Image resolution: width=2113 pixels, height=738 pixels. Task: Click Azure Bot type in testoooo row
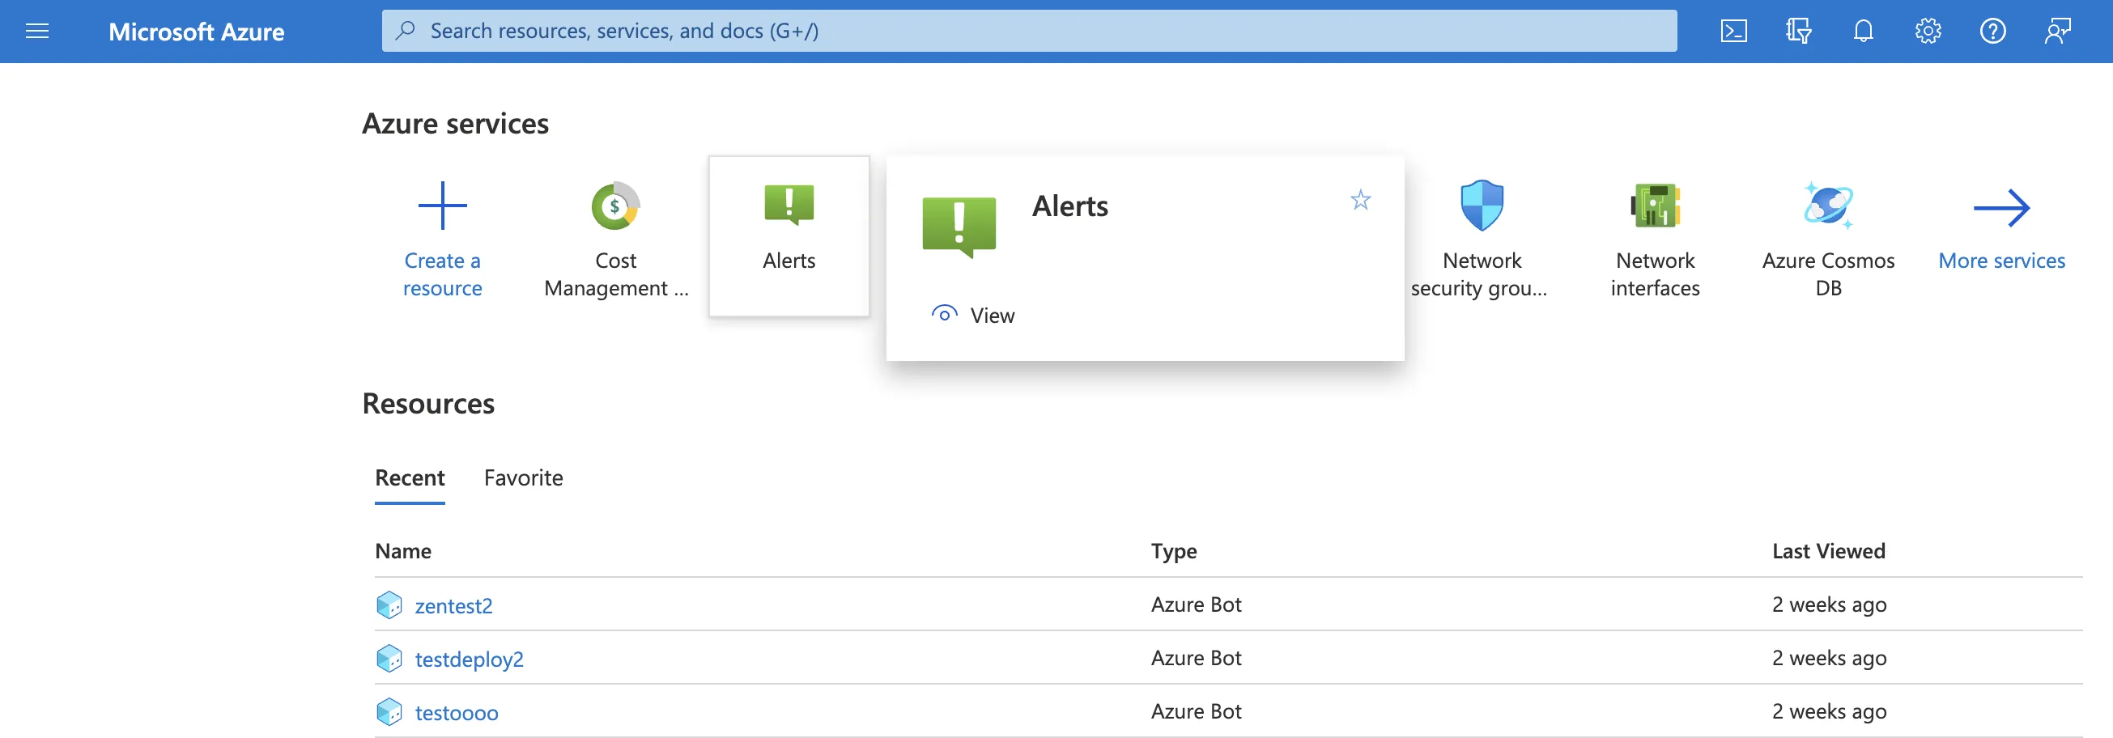click(x=1196, y=710)
